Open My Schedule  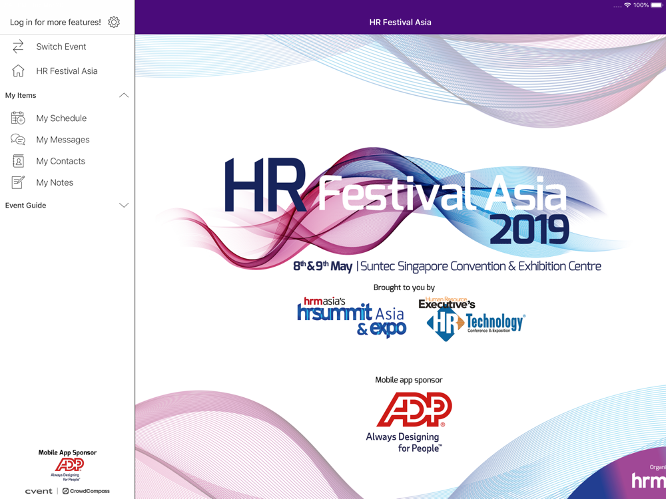point(67,118)
